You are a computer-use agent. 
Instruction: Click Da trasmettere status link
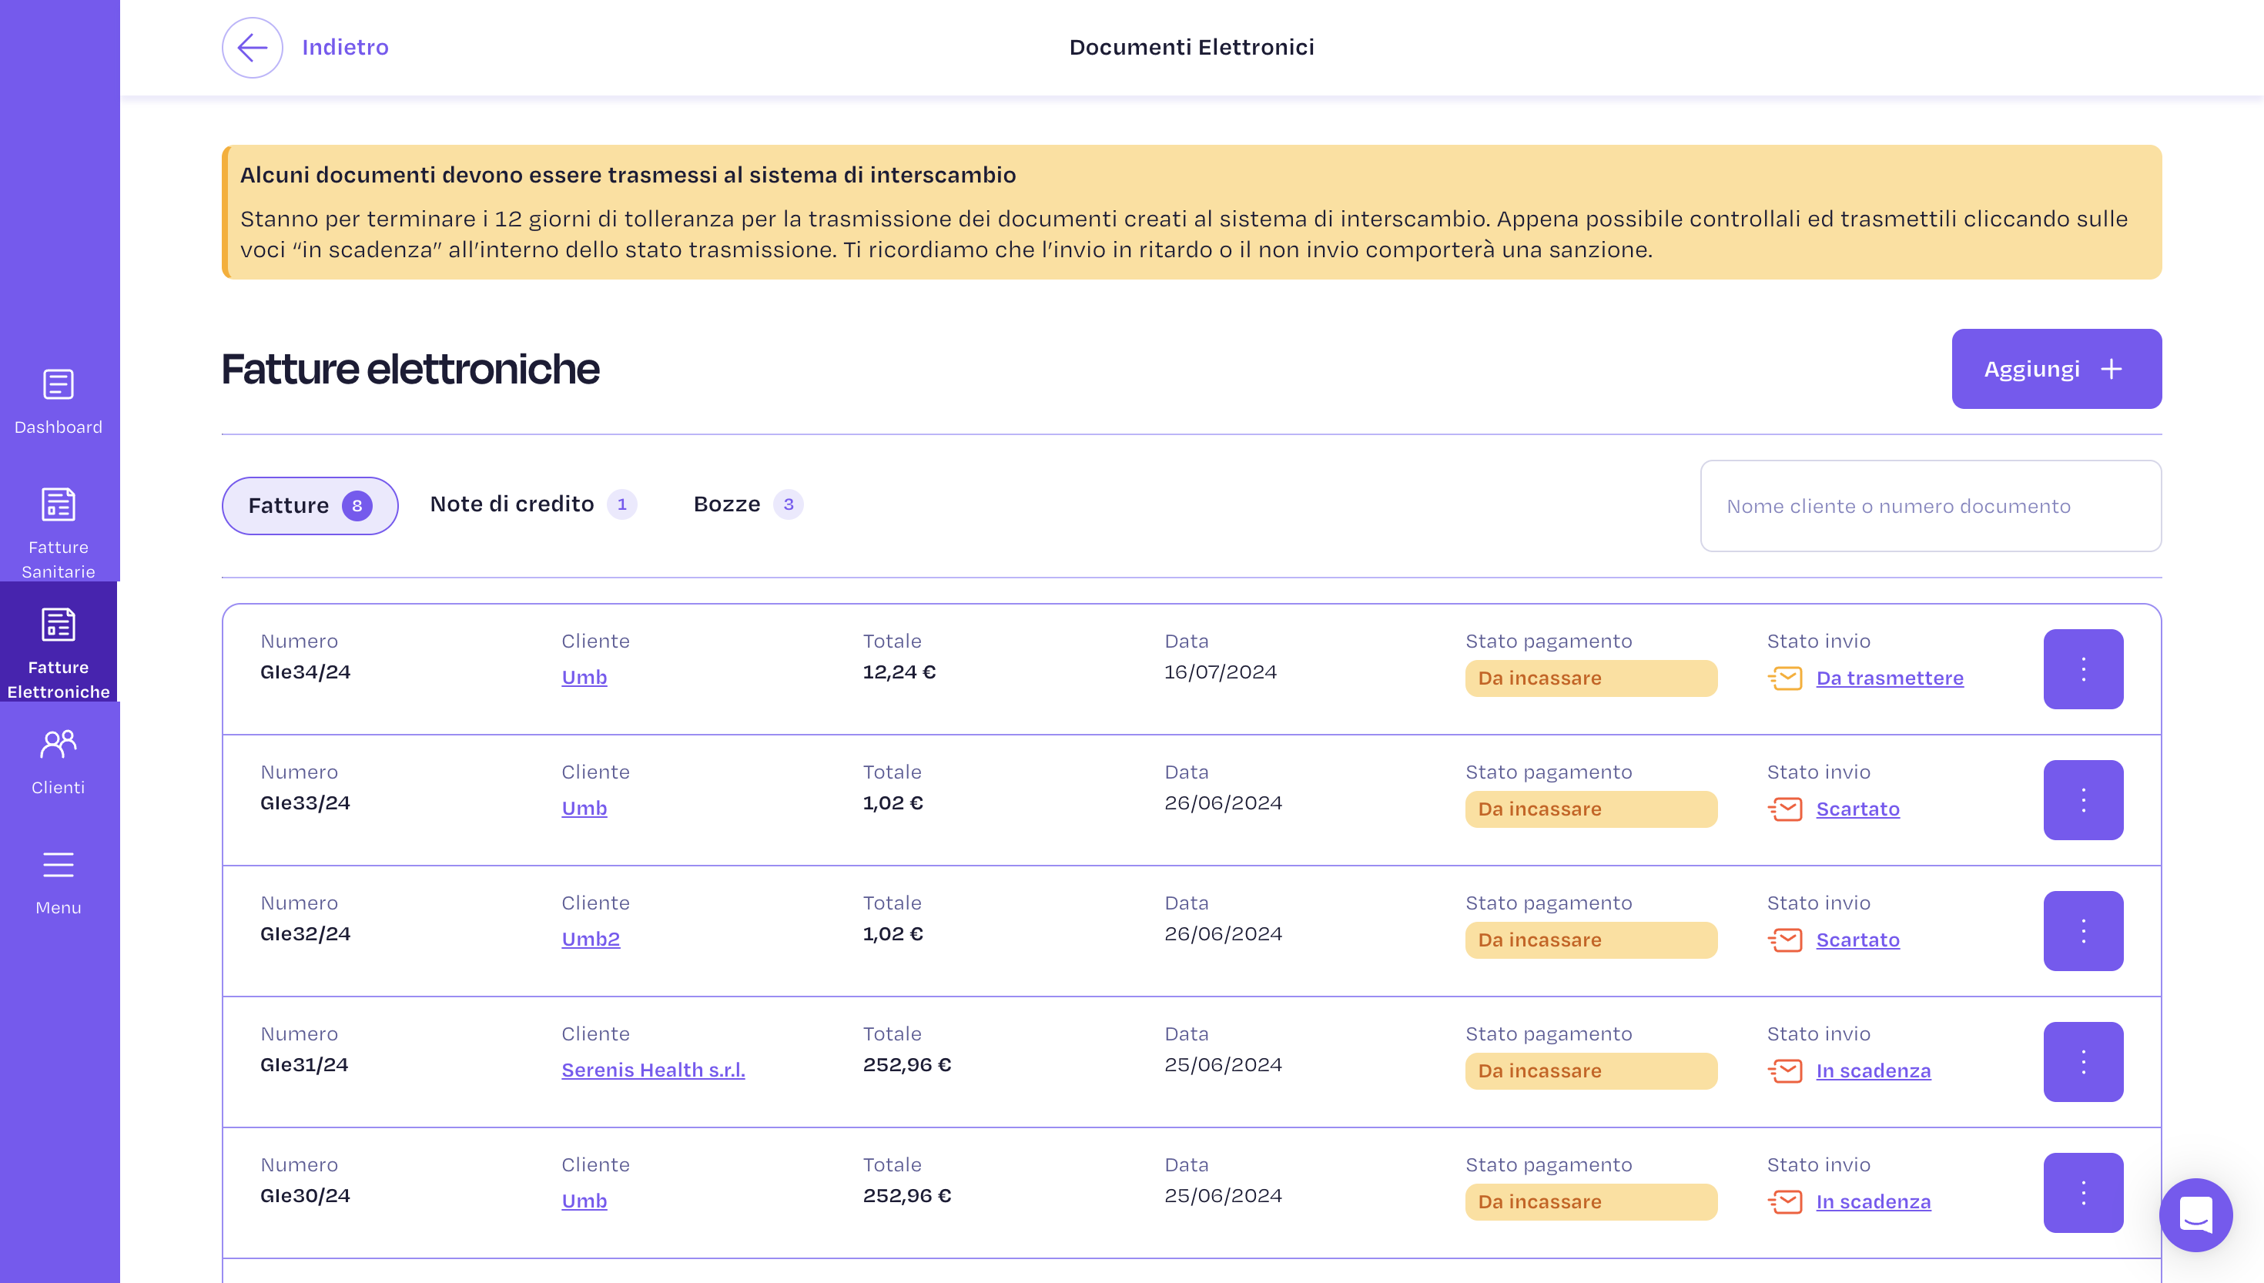[x=1889, y=678]
